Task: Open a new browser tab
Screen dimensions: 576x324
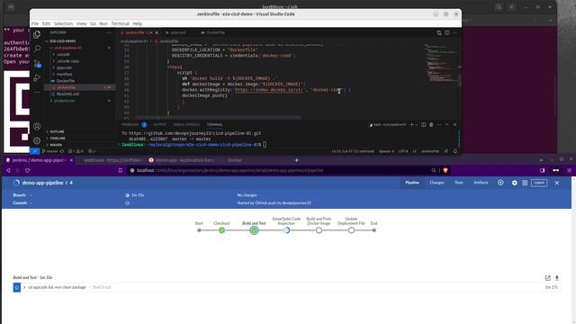Action: pyautogui.click(x=296, y=160)
